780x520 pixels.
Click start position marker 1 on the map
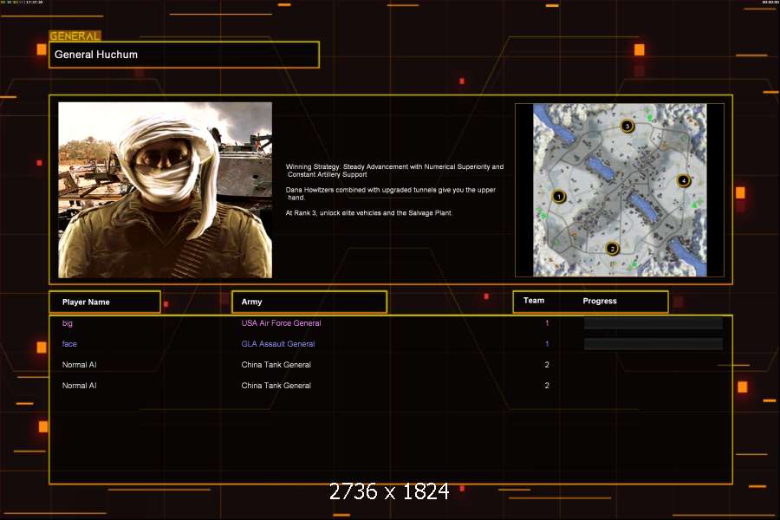[x=559, y=197]
